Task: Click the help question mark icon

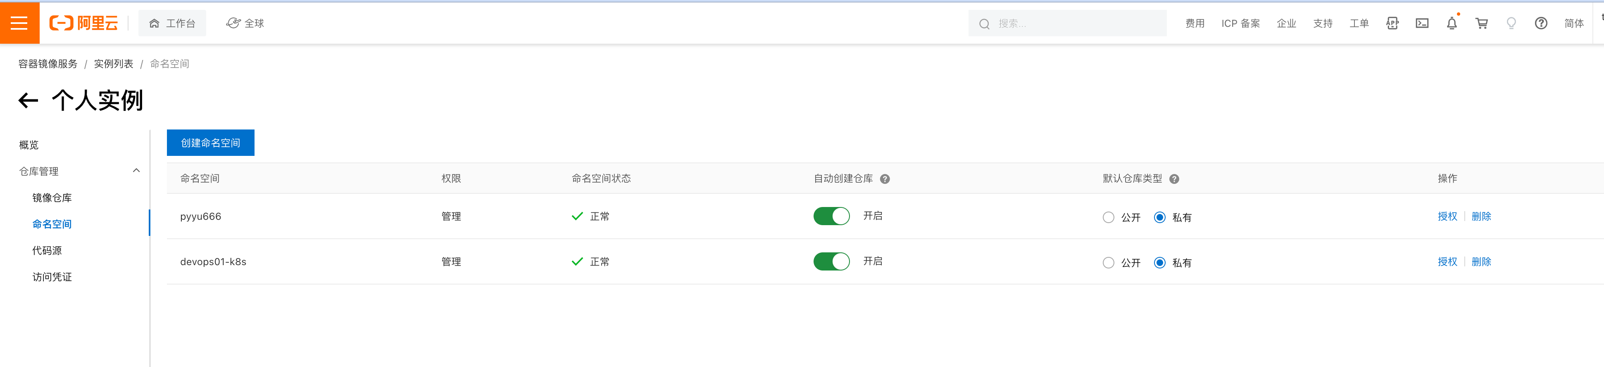Action: 1540,23
